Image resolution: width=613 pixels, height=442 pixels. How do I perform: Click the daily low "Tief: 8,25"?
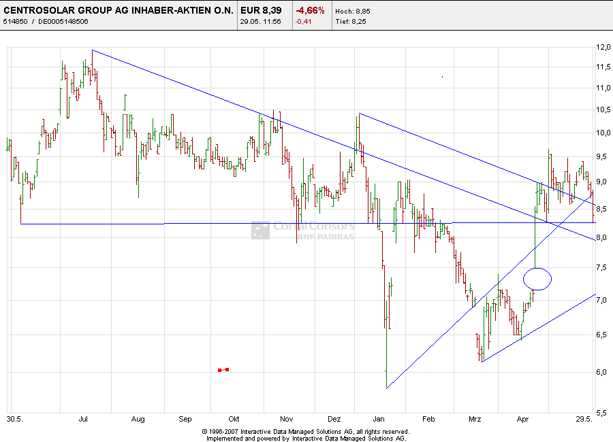tap(351, 22)
